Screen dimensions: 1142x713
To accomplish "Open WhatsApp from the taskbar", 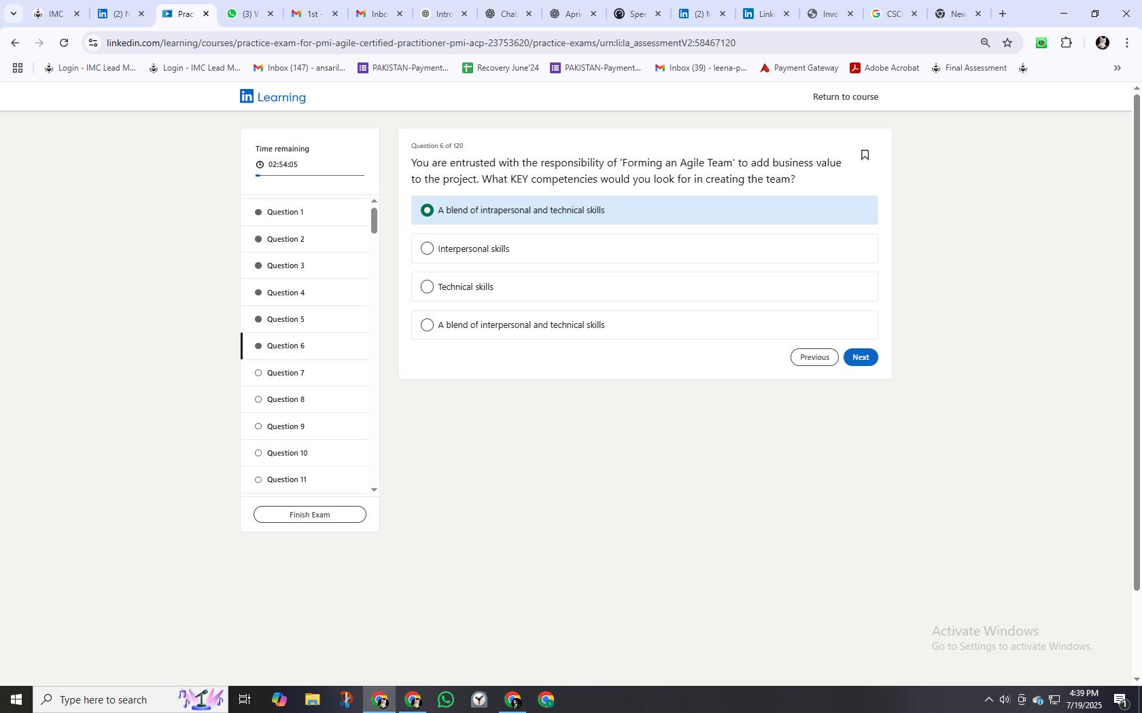I will 446,699.
